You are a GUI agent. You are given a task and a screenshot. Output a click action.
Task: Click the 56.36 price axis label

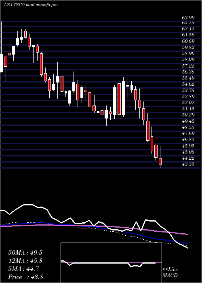[188, 72]
